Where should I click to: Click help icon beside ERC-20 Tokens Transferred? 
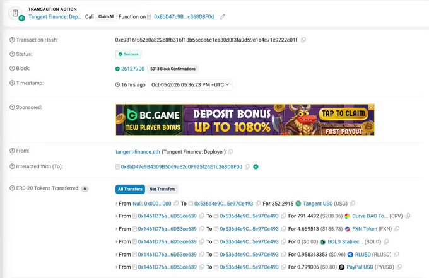point(12,188)
